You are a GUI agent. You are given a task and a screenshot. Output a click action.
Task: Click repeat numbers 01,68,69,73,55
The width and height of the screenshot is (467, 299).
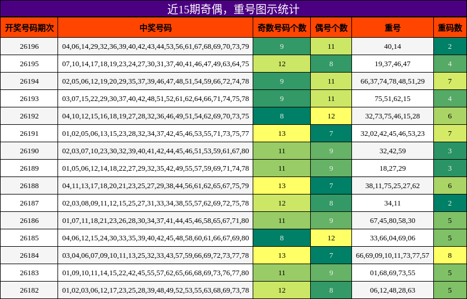tap(393, 273)
